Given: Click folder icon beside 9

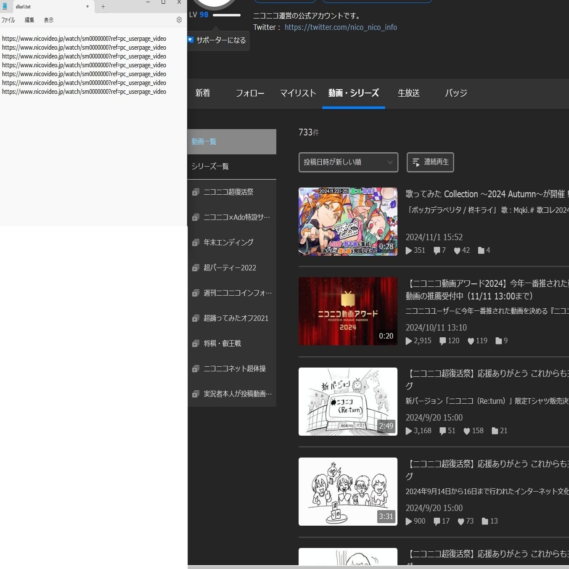Looking at the screenshot, I should (x=499, y=341).
